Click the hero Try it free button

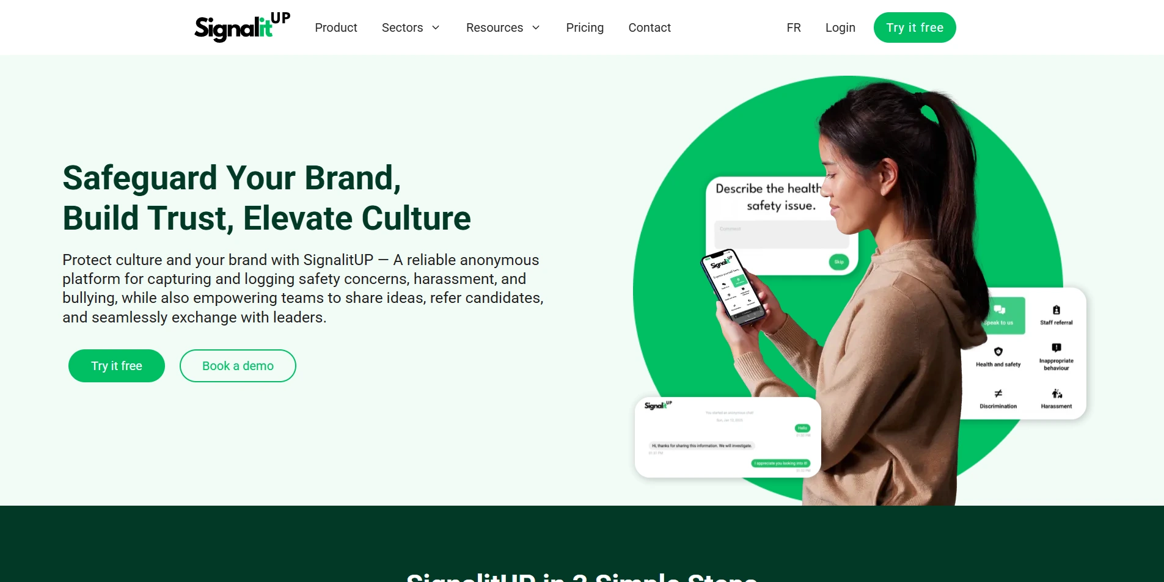pyautogui.click(x=117, y=366)
